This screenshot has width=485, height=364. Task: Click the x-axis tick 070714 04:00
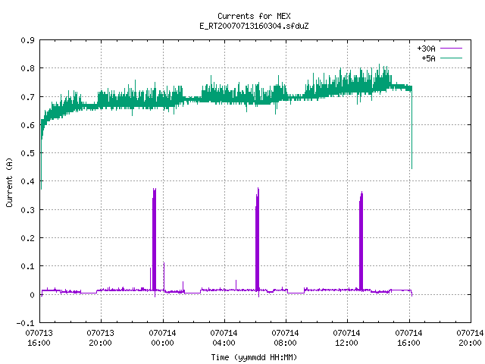click(x=224, y=338)
